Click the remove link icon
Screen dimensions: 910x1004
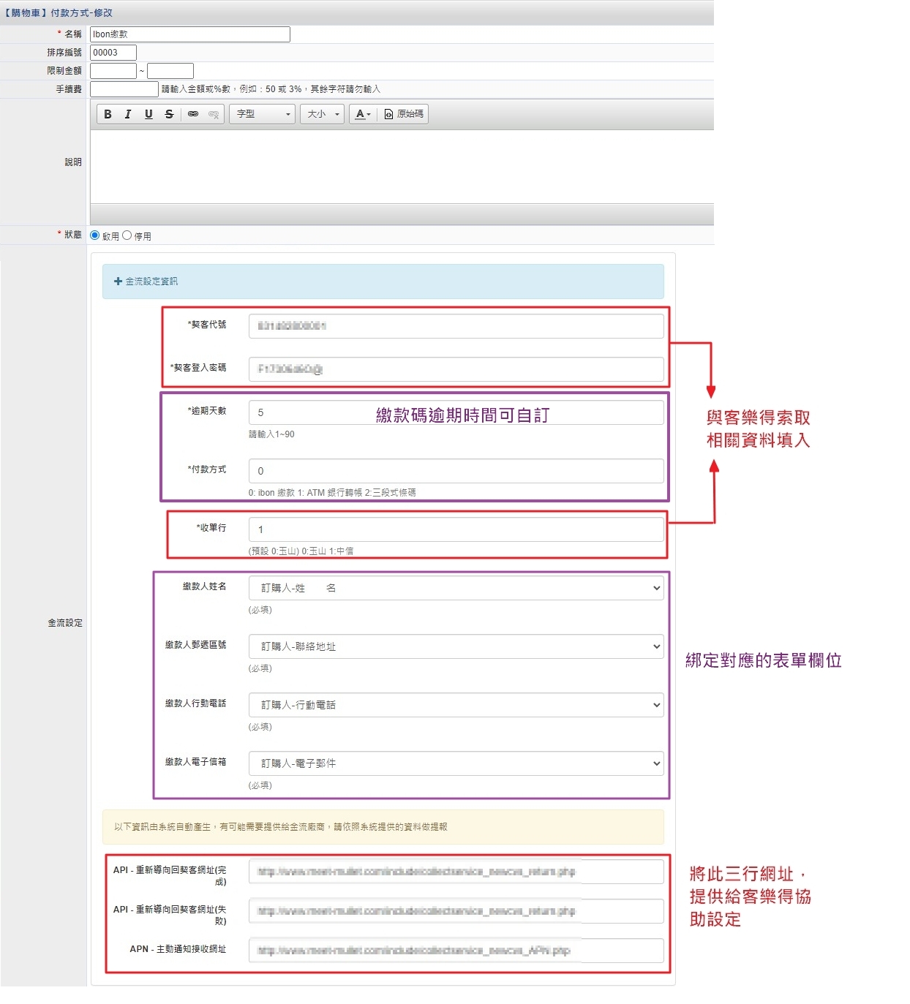point(214,114)
